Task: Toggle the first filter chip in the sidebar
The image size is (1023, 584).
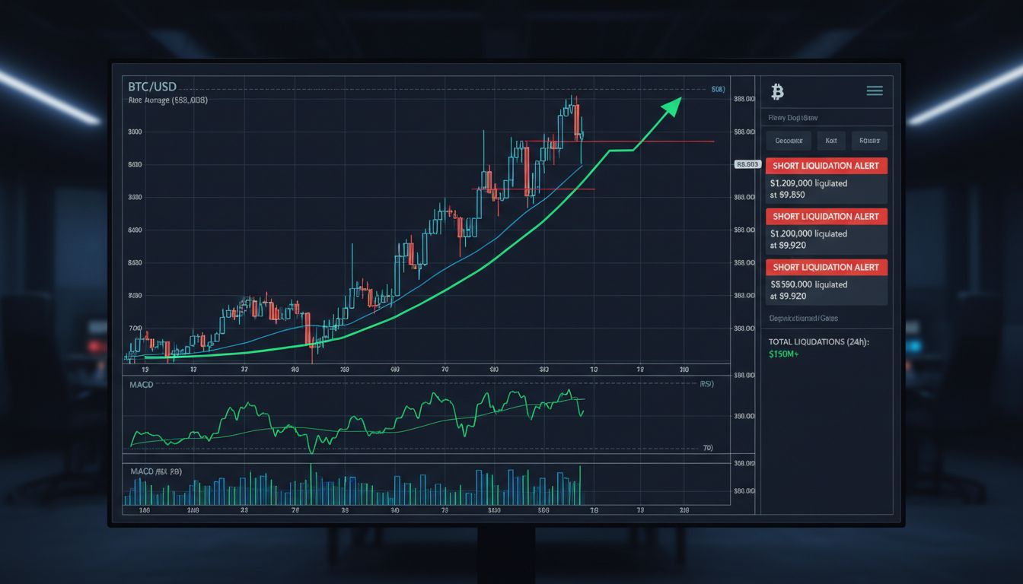Action: coord(789,141)
